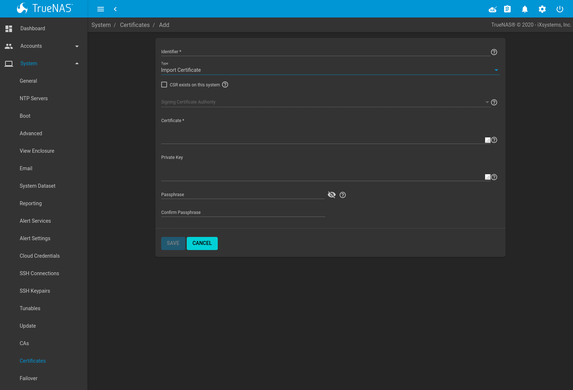
Task: Open Alert Services
Action: [x=35, y=221]
